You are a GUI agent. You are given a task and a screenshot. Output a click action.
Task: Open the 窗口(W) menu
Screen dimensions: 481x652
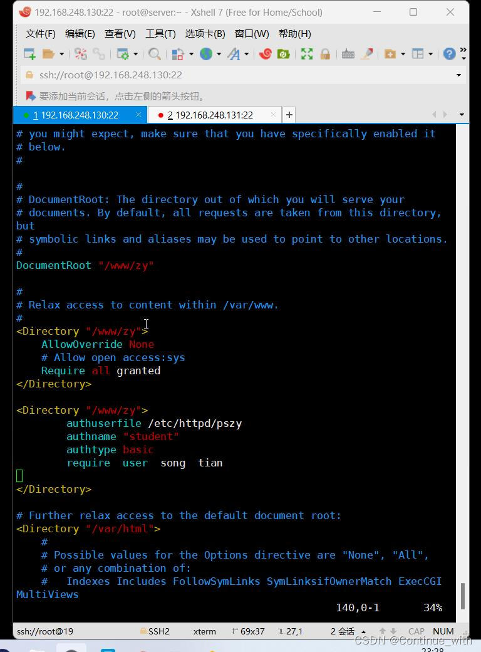(x=252, y=34)
